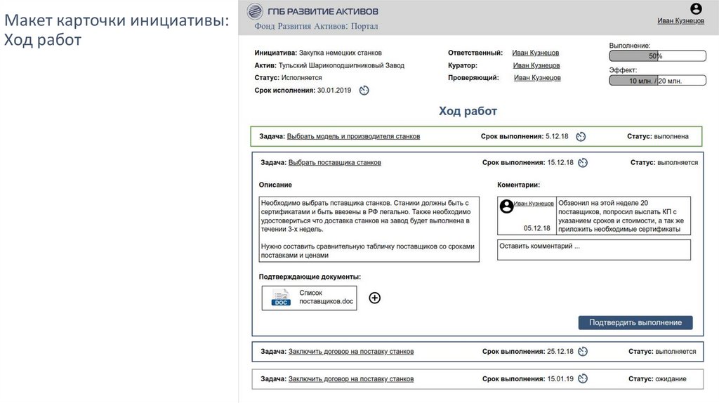Image resolution: width=719 pixels, height=403 pixels.
Task: Click the Эффект 10 млн. / 20 млн. bar
Action: [657, 81]
